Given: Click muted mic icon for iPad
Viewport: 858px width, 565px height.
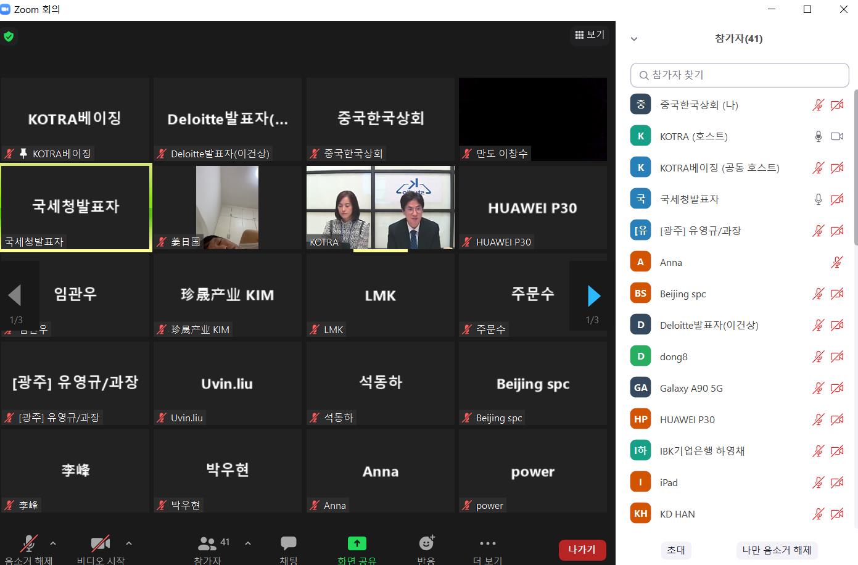Looking at the screenshot, I should coord(818,482).
